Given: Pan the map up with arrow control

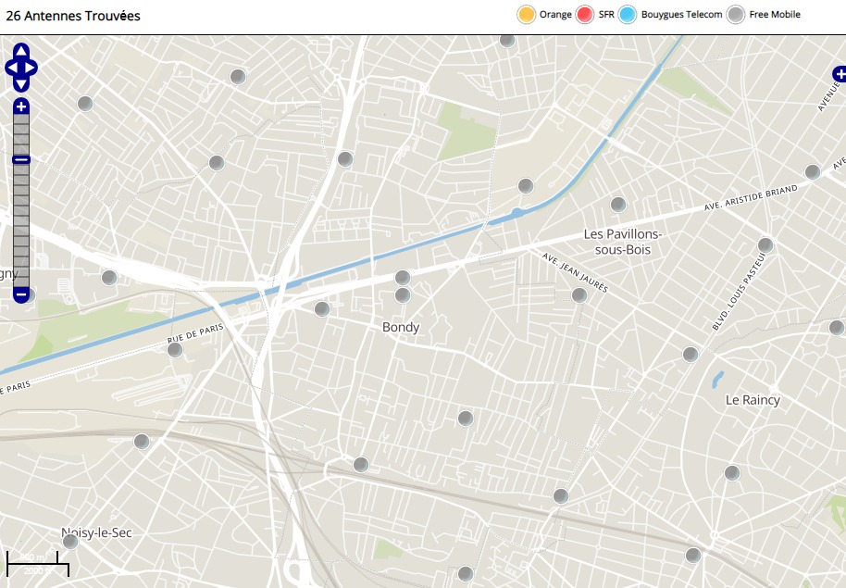Looking at the screenshot, I should click(x=21, y=51).
